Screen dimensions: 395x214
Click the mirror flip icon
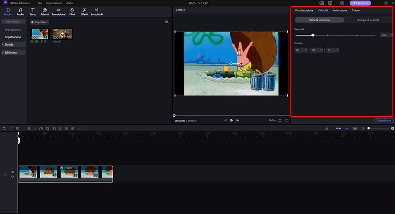pos(66,128)
